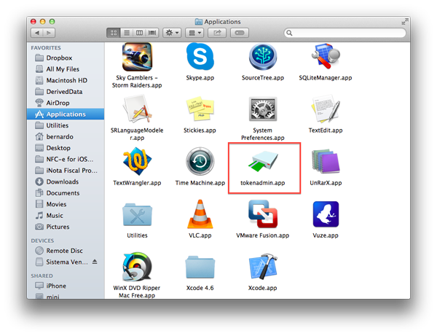Select the SourceTree.app icon
Image resolution: width=437 pixels, height=336 pixels.
[262, 57]
